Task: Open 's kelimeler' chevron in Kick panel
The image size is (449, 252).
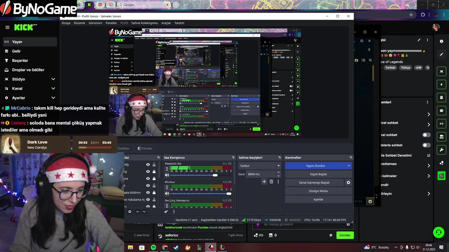Action: point(429,176)
